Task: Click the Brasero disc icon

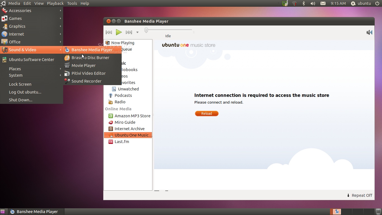Action: point(67,58)
